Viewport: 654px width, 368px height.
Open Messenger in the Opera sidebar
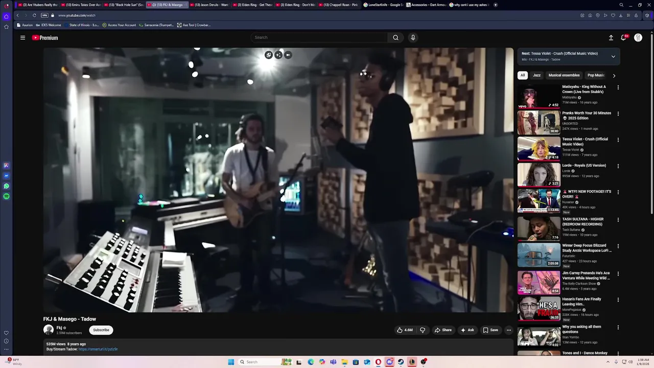click(x=6, y=176)
